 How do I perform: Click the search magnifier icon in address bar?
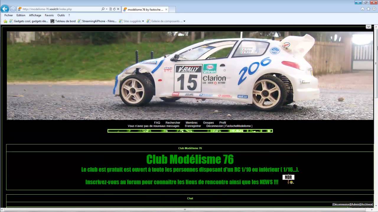[103, 9]
